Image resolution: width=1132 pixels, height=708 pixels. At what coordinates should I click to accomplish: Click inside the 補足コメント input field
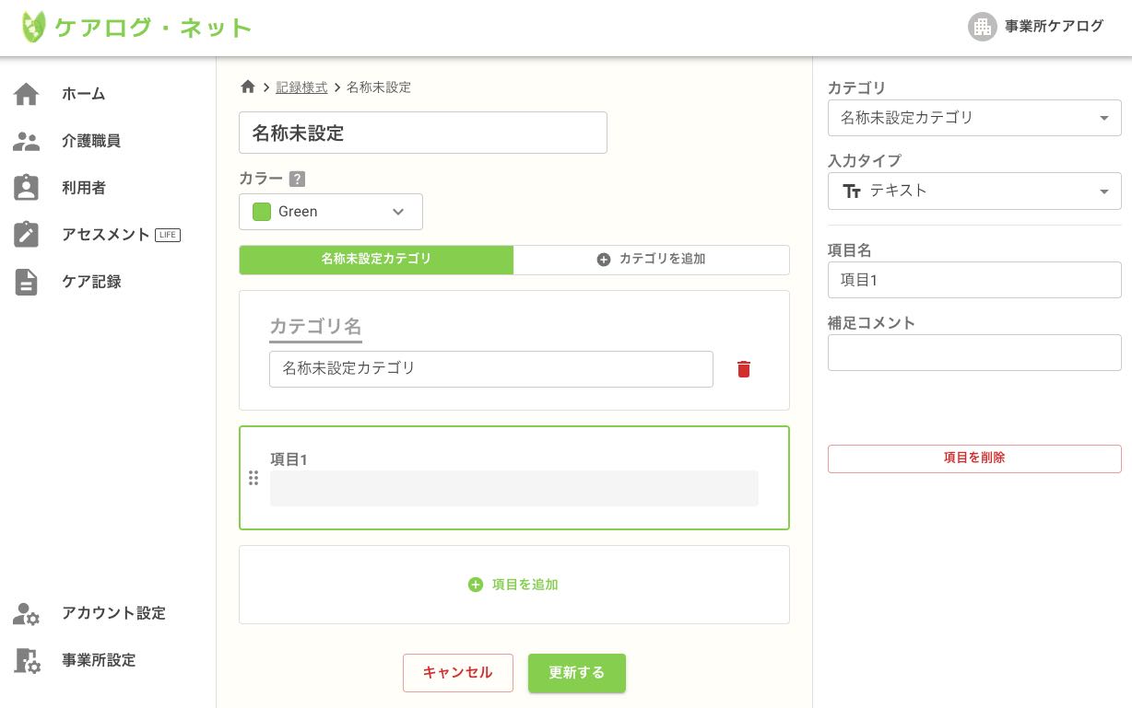pyautogui.click(x=974, y=353)
